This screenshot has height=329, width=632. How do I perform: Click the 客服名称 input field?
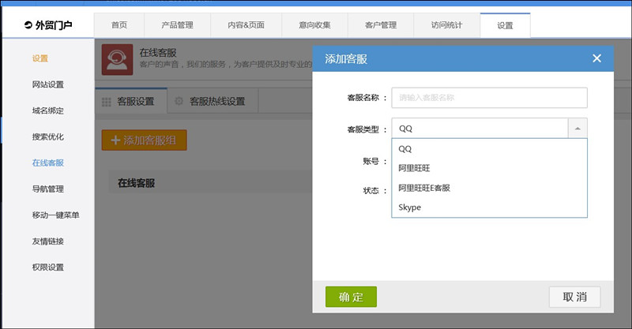pos(489,98)
